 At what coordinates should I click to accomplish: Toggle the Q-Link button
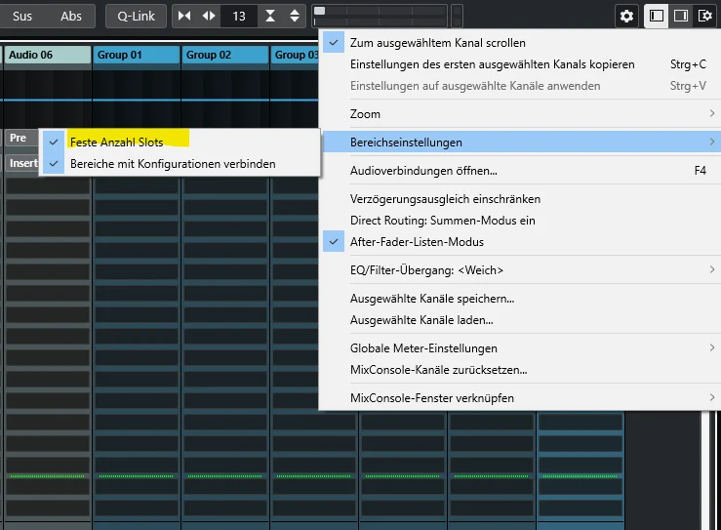[137, 16]
